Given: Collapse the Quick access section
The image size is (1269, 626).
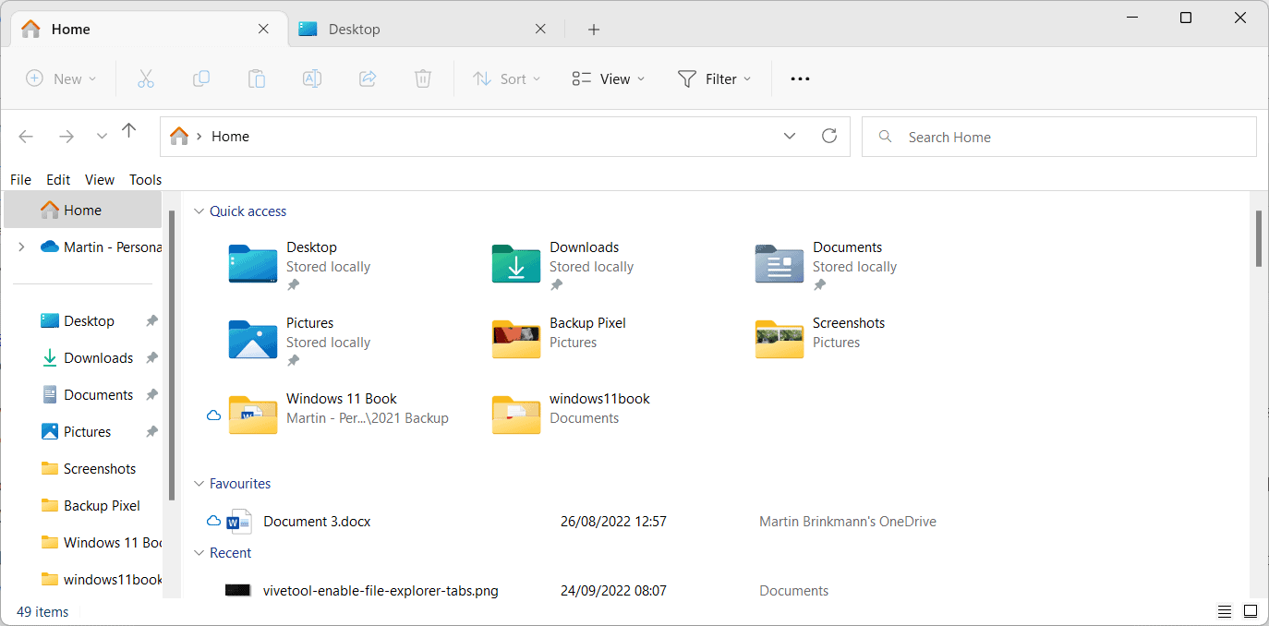Looking at the screenshot, I should pyautogui.click(x=199, y=211).
